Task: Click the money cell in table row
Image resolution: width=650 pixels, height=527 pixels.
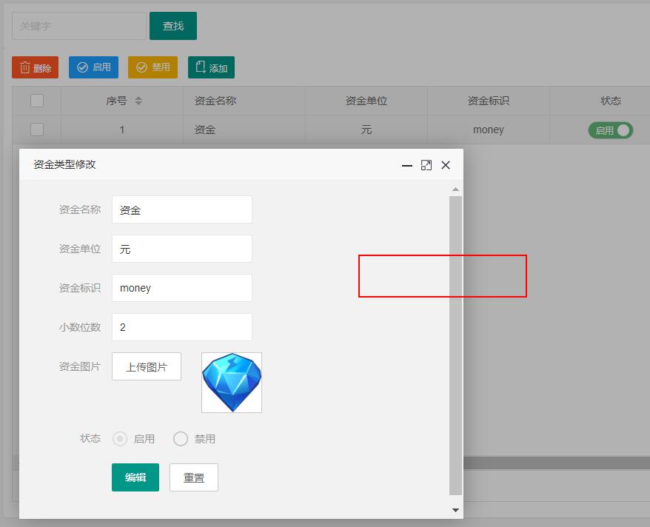Action: click(489, 130)
